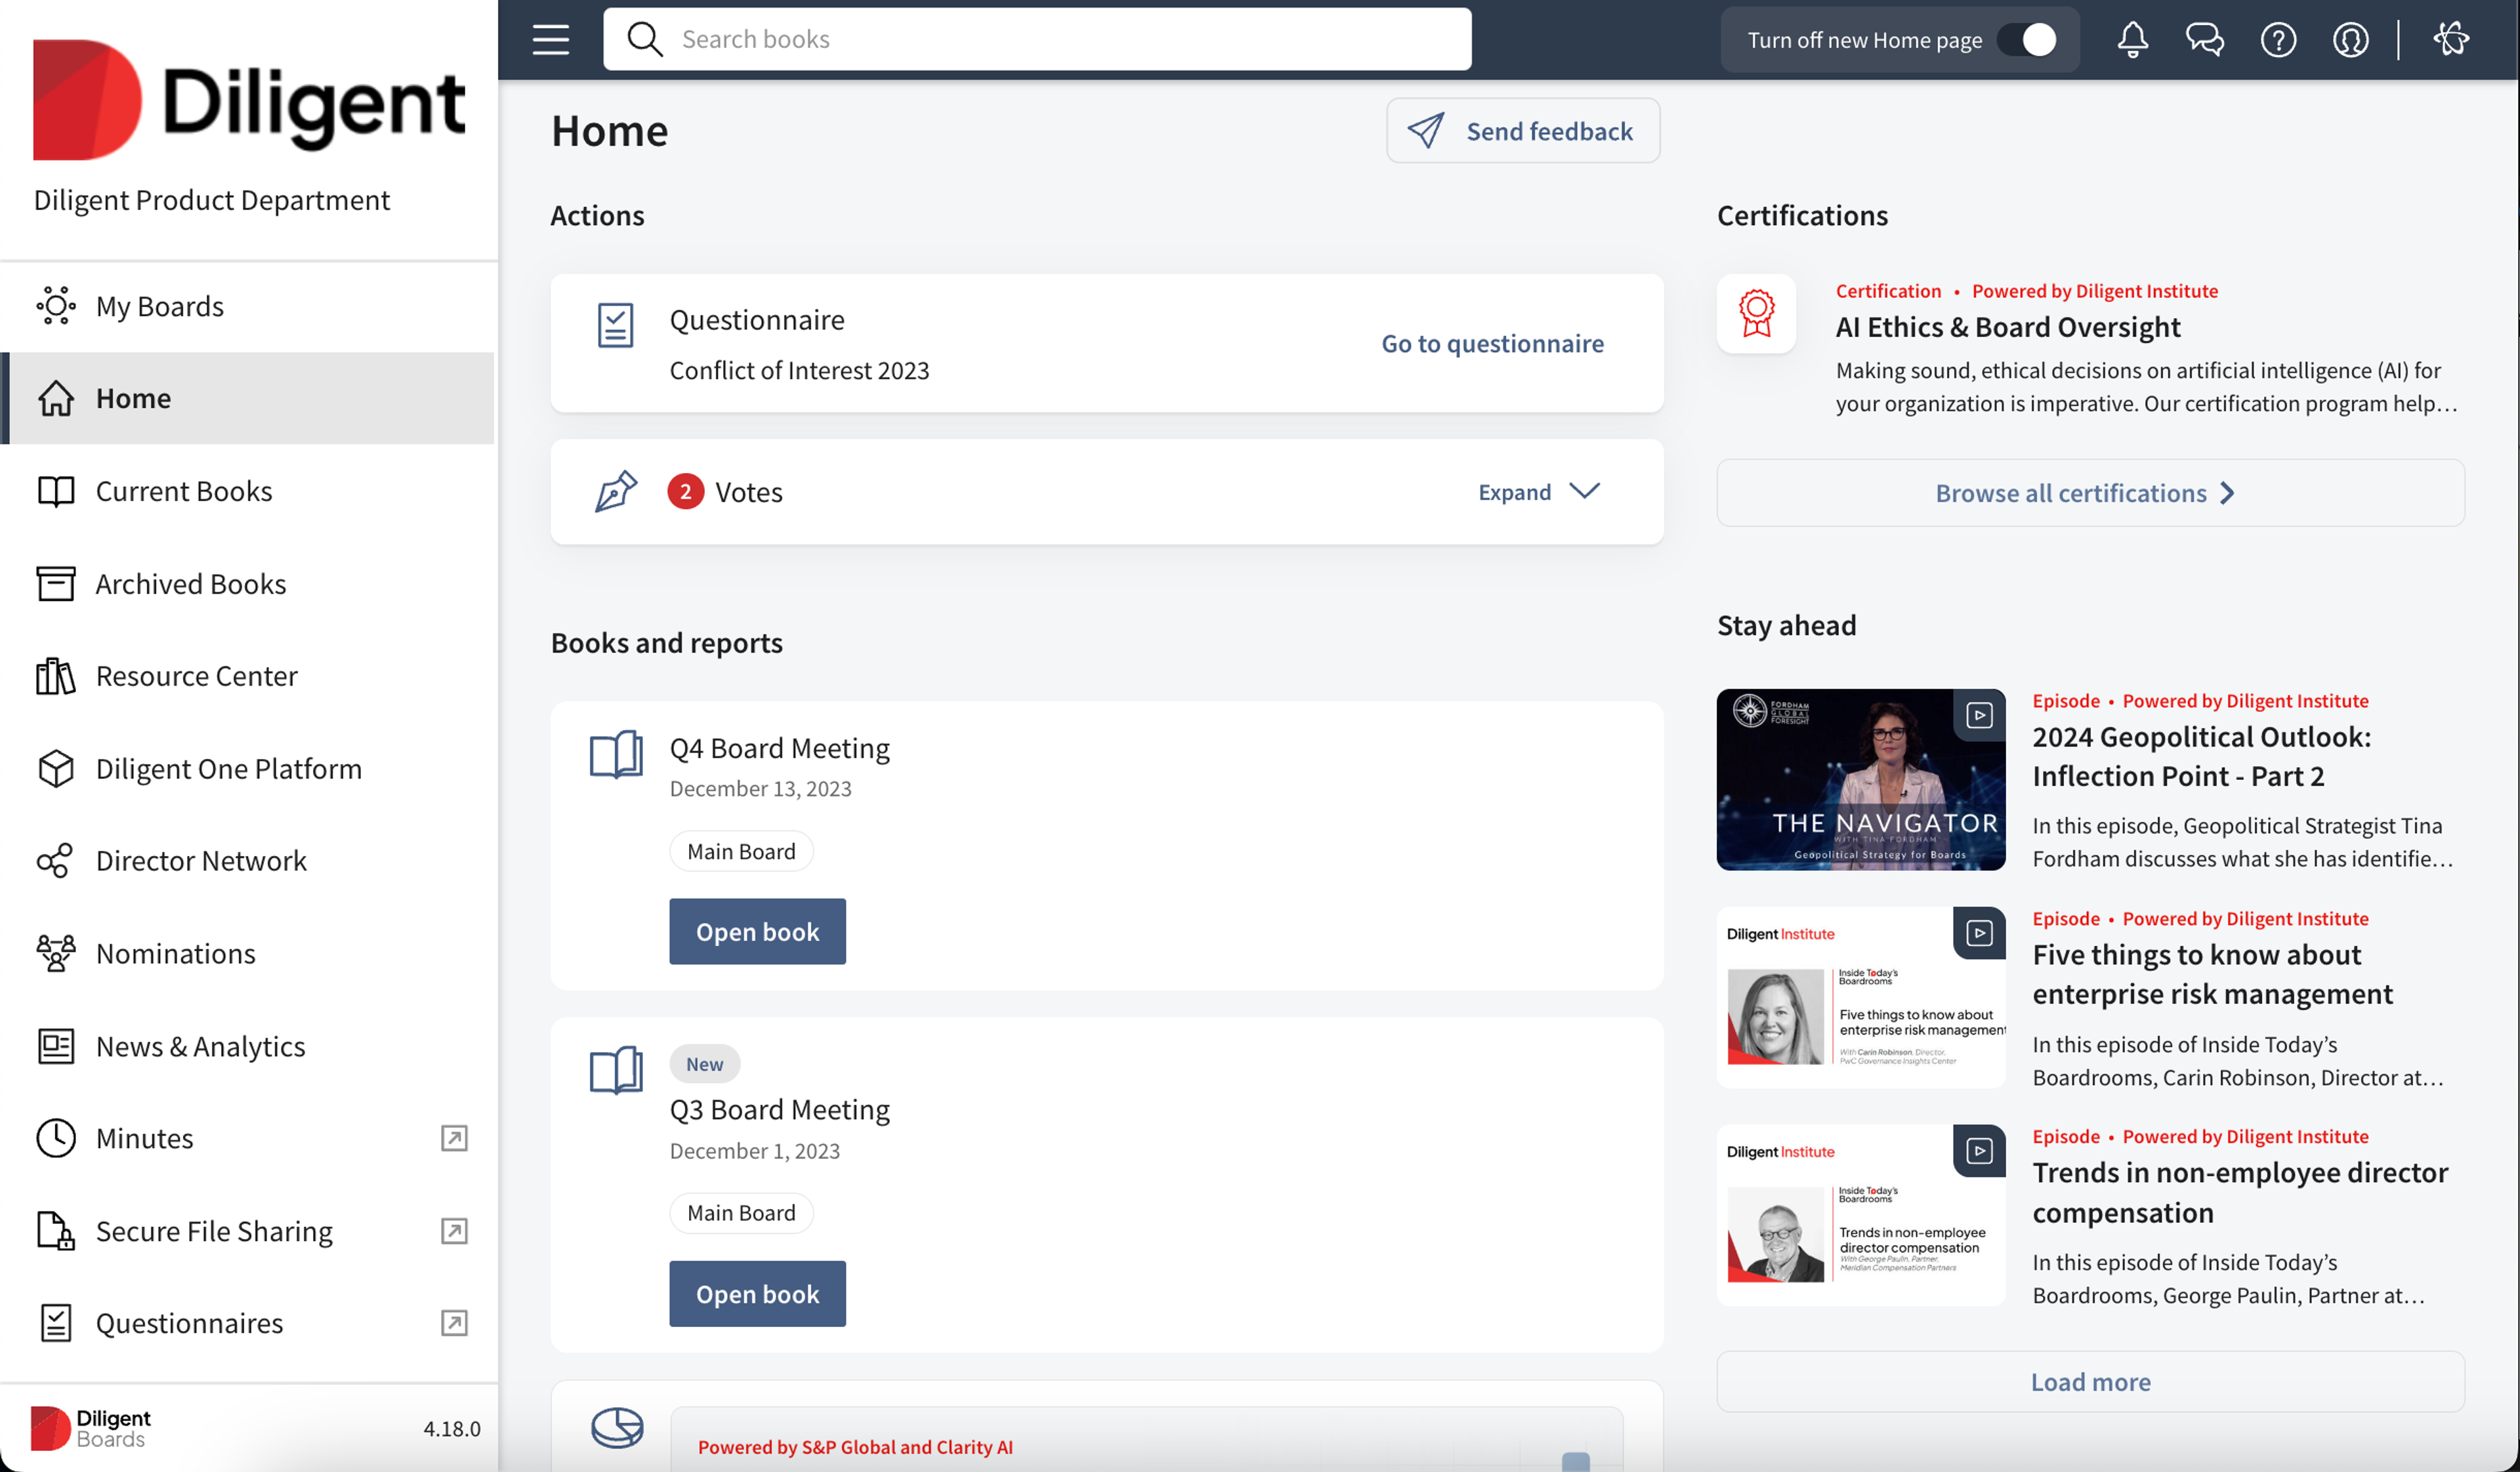Click the Send feedback button
The width and height of the screenshot is (2520, 1472).
(1522, 131)
